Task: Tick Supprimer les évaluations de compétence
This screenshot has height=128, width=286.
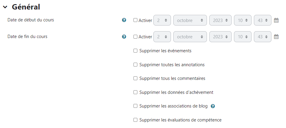Action: click(136, 120)
